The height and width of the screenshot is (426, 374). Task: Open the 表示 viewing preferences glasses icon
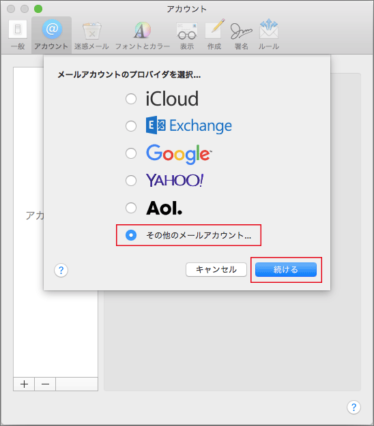tap(187, 35)
